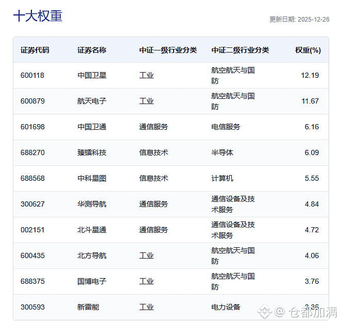The height and width of the screenshot is (325, 341).
Task: Click the 半导体 cell
Action: click(222, 152)
